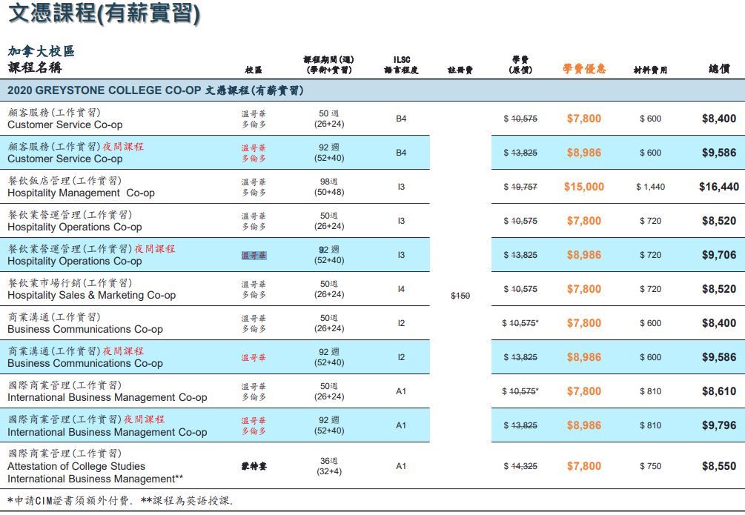
Task: Click I2 level in Business Communications night row
Action: (402, 356)
